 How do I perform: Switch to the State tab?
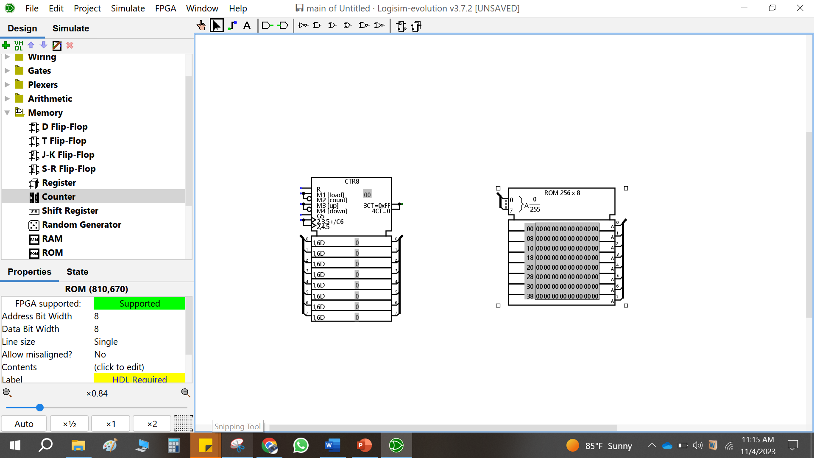click(x=77, y=272)
